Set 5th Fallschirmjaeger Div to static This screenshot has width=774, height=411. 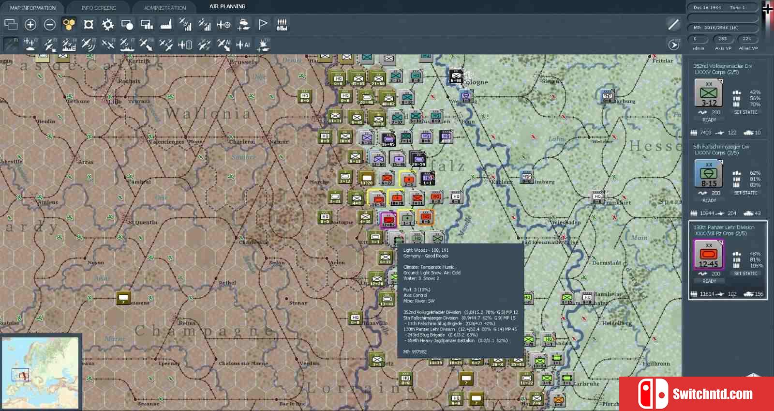745,193
